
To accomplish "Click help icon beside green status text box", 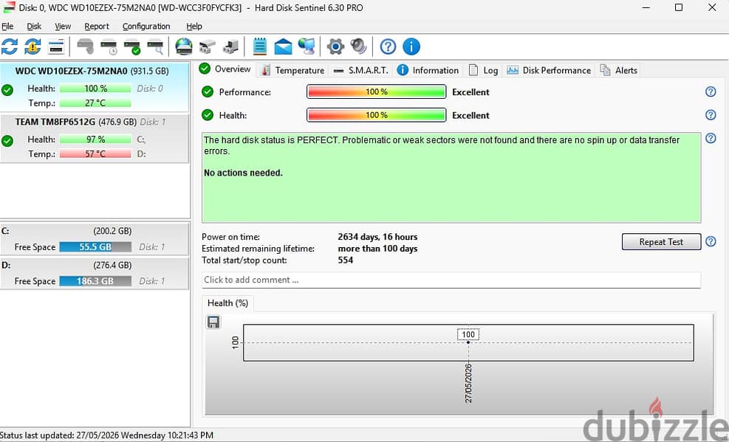I will (711, 138).
